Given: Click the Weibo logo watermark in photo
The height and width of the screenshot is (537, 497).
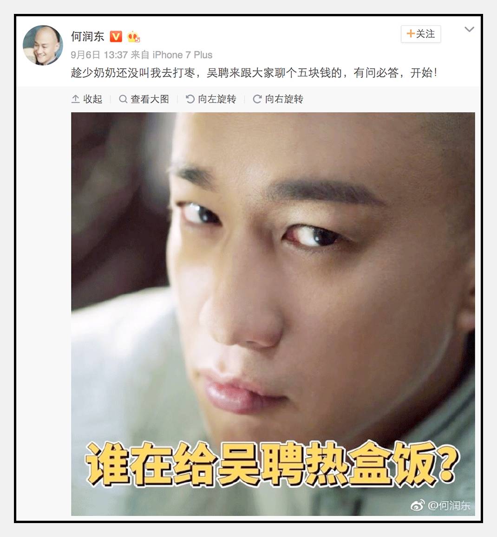Looking at the screenshot, I should coord(418,505).
